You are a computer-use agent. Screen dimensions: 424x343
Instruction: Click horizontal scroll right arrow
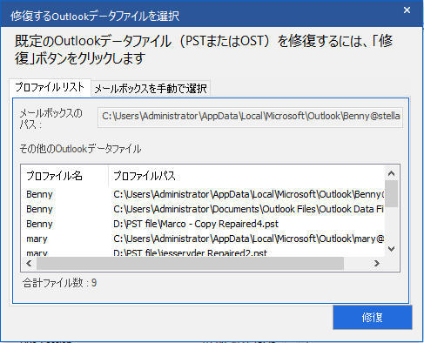(x=377, y=264)
